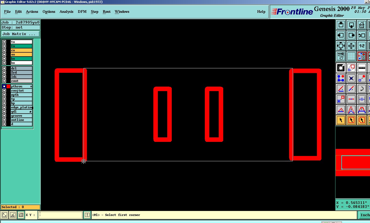The width and height of the screenshot is (370, 223).
Task: Click the red-blue trapezoid shape icon
Action: tap(362, 110)
